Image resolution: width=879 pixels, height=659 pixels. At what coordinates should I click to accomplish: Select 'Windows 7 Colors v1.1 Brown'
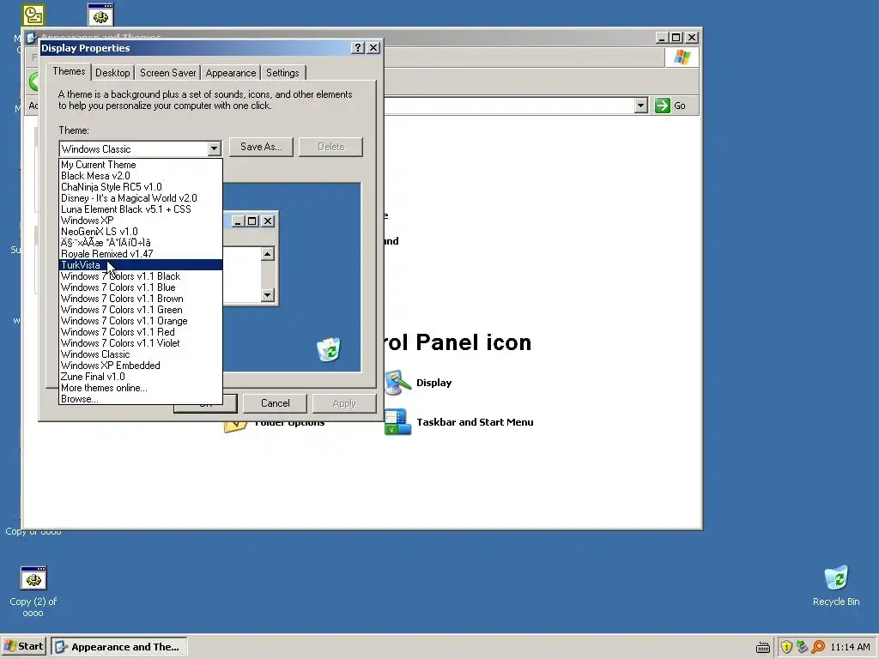[141, 299]
